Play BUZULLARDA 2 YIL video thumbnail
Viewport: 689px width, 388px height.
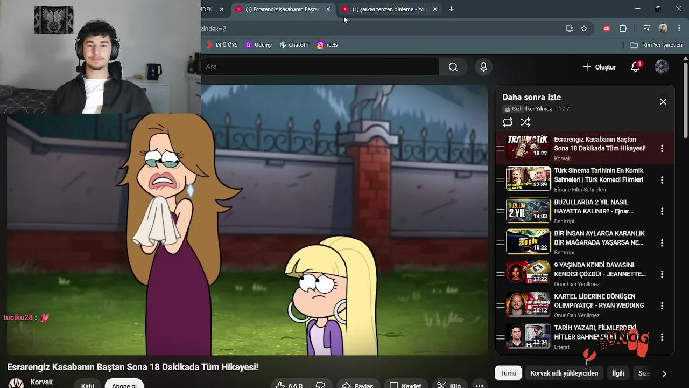point(528,210)
